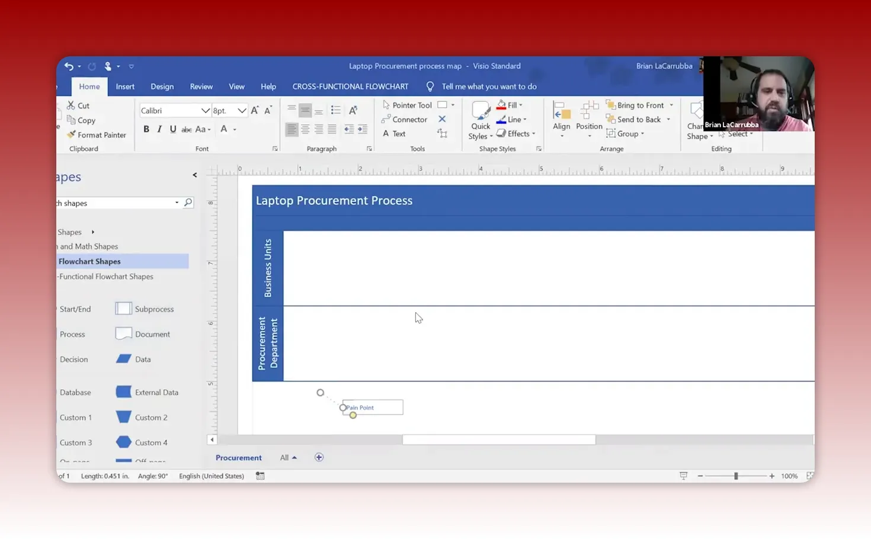Viewport: 871px width, 539px height.
Task: Click the Format Painter icon
Action: pyautogui.click(x=72, y=134)
